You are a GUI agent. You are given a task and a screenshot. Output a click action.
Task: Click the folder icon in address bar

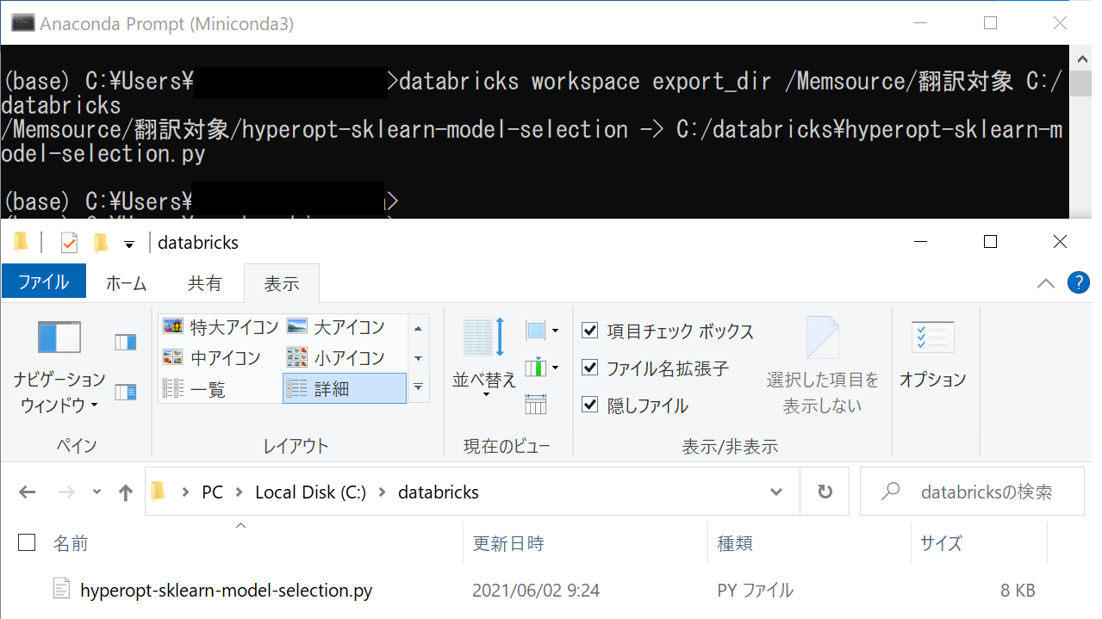(158, 492)
